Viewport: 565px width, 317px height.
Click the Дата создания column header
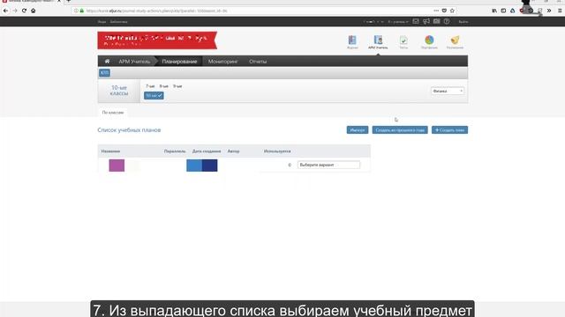coord(207,151)
